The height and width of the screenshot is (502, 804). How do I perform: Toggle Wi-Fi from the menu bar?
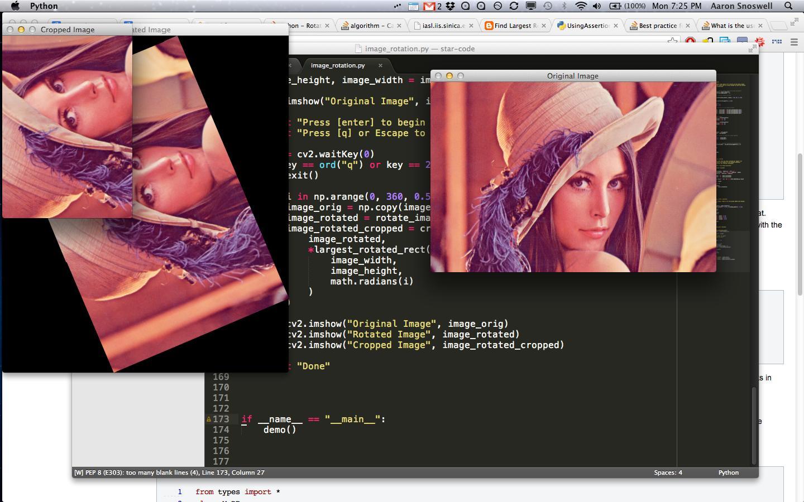pos(581,6)
